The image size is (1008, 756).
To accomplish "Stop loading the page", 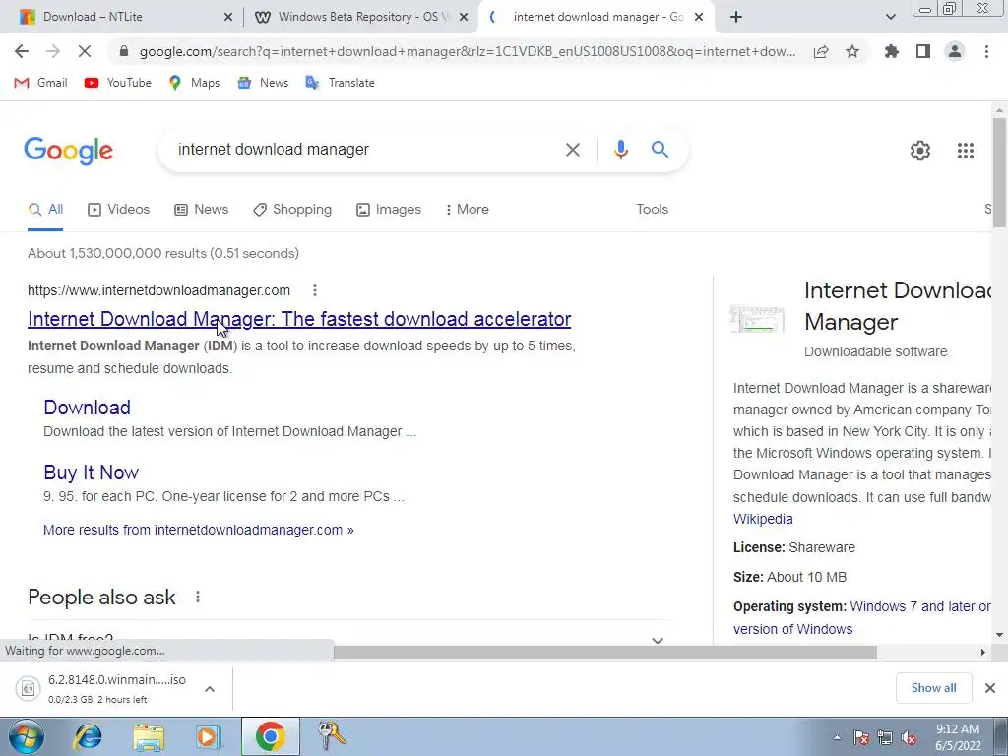I will [x=85, y=51].
